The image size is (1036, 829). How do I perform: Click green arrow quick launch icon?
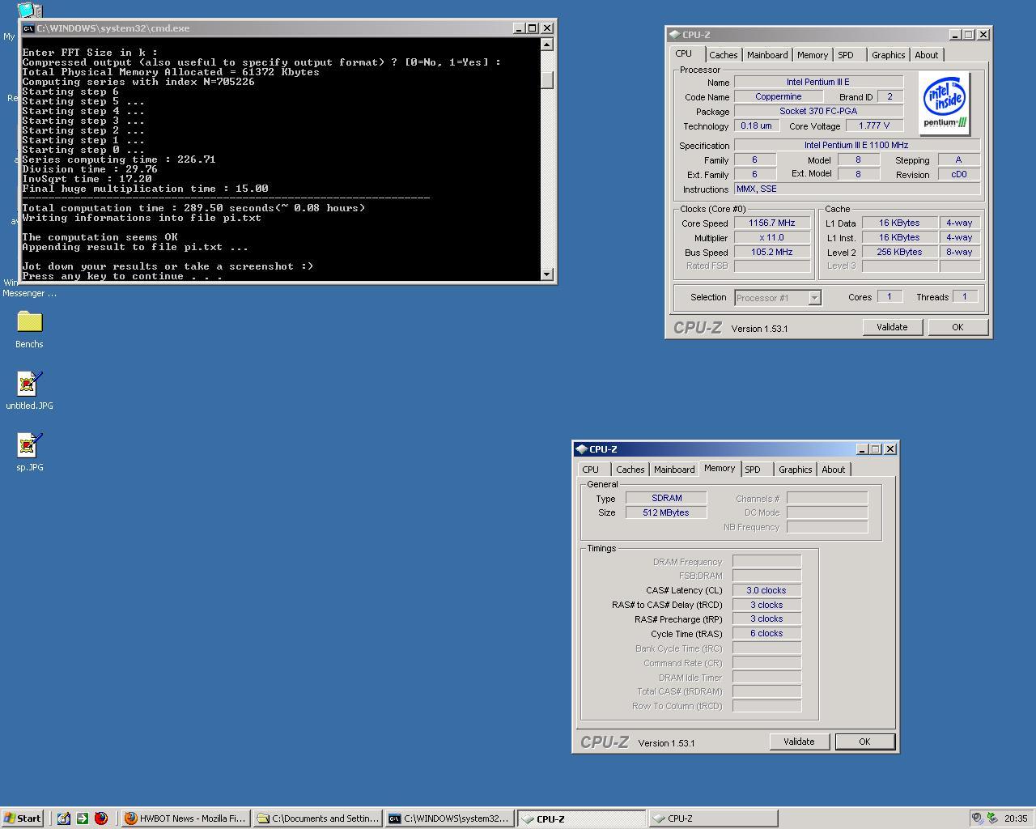pyautogui.click(x=82, y=818)
